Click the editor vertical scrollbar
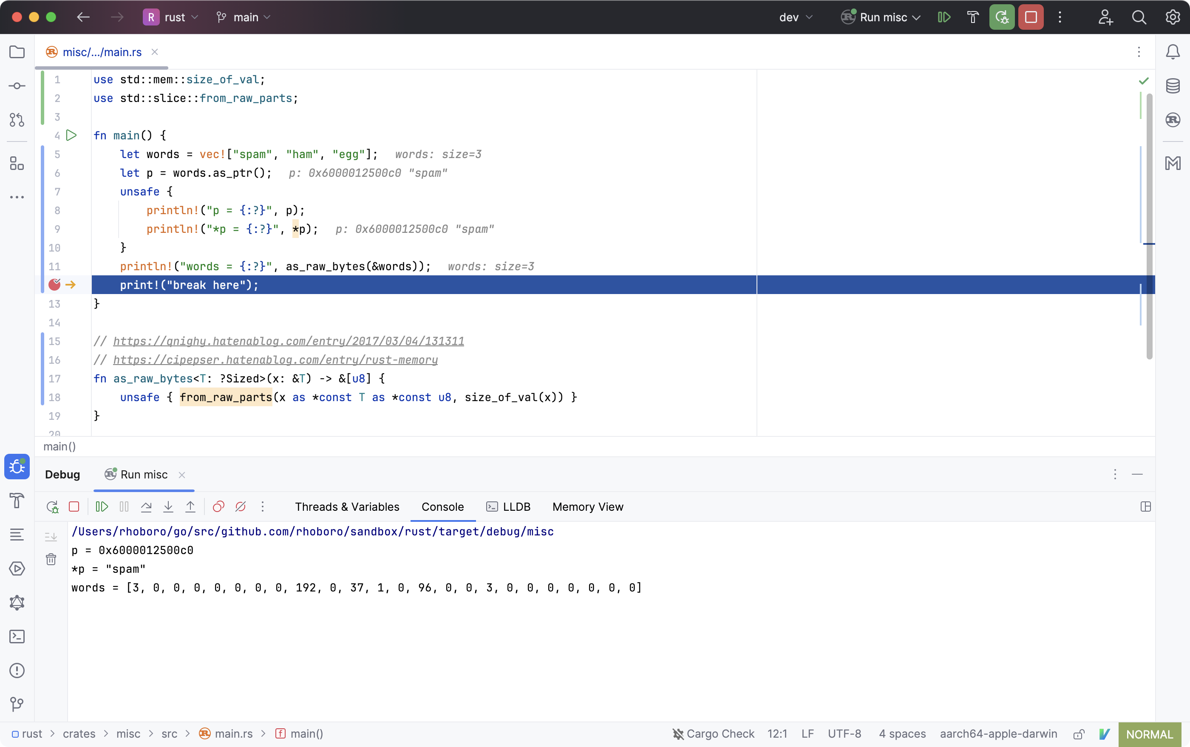Image resolution: width=1190 pixels, height=747 pixels. (1149, 227)
